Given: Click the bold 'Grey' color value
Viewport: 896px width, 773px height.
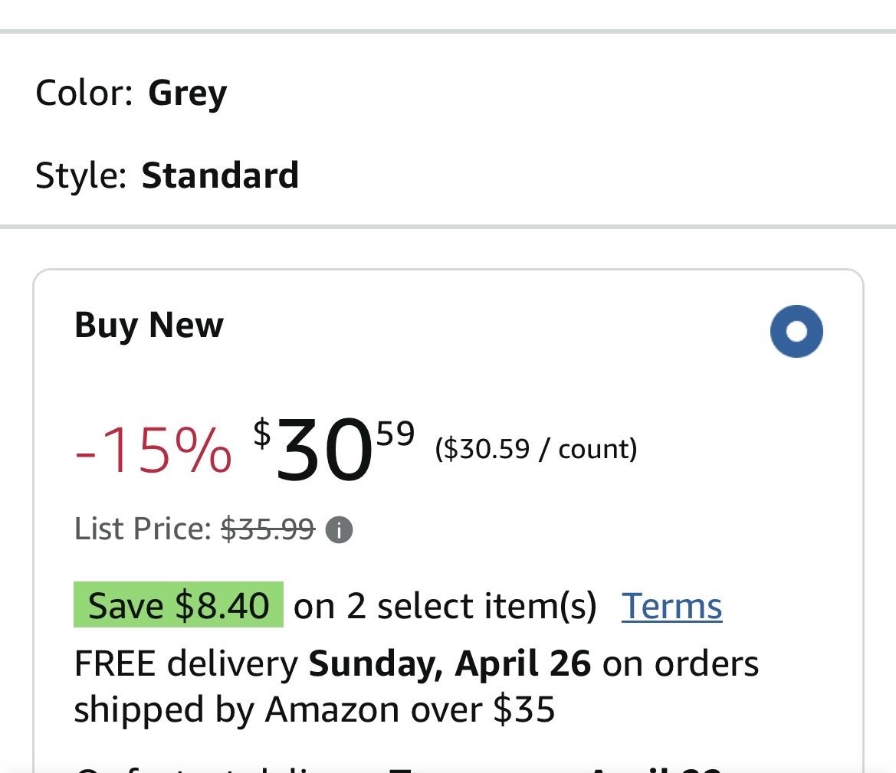Looking at the screenshot, I should point(187,93).
